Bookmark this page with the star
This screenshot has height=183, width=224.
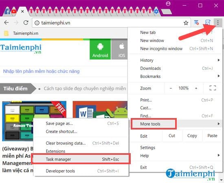pos(186,23)
